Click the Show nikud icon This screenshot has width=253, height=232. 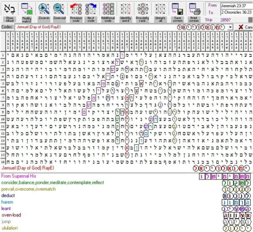point(9,9)
